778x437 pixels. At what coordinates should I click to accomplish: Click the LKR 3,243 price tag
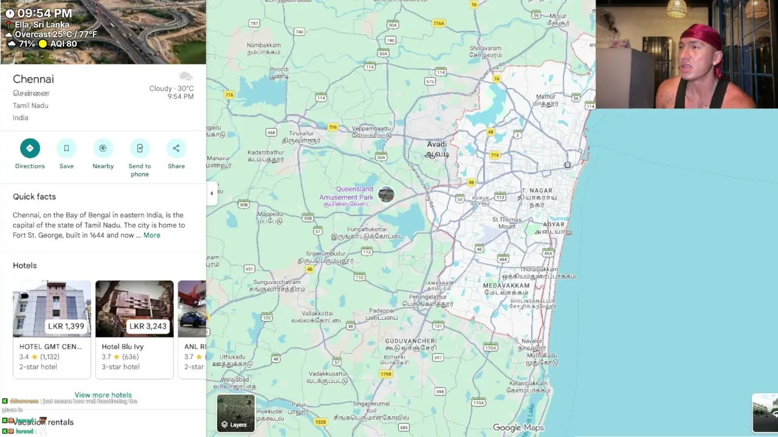coord(148,327)
